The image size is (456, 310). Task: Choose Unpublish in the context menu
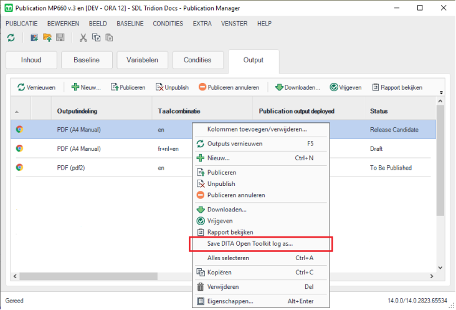click(261, 183)
